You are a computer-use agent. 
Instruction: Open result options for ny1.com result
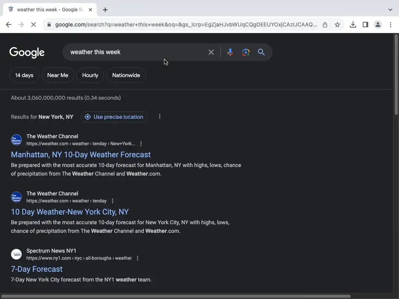(x=138, y=258)
